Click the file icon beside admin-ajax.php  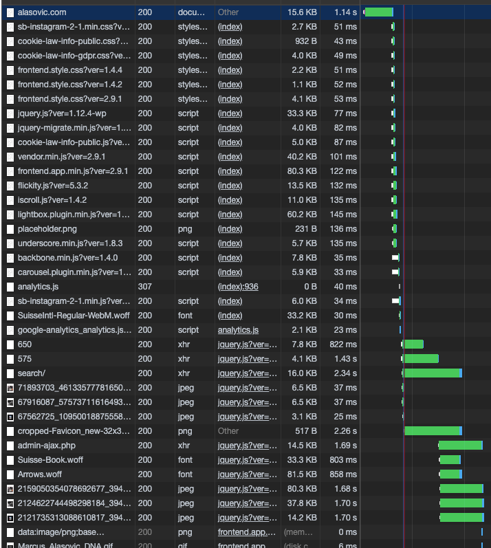click(x=10, y=446)
